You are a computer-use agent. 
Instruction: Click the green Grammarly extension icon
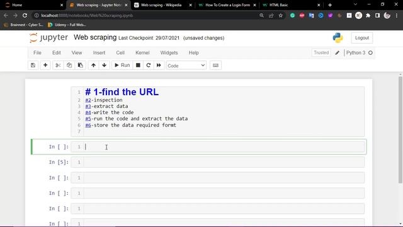point(292,15)
